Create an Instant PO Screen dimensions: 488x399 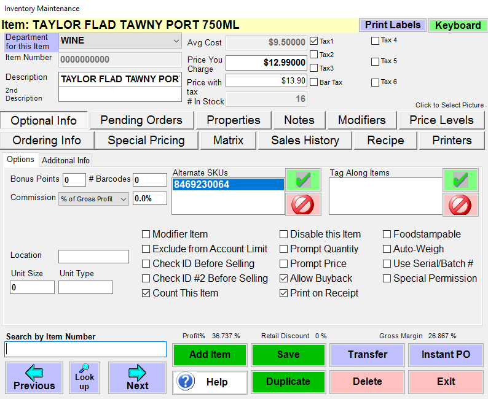pyautogui.click(x=446, y=355)
